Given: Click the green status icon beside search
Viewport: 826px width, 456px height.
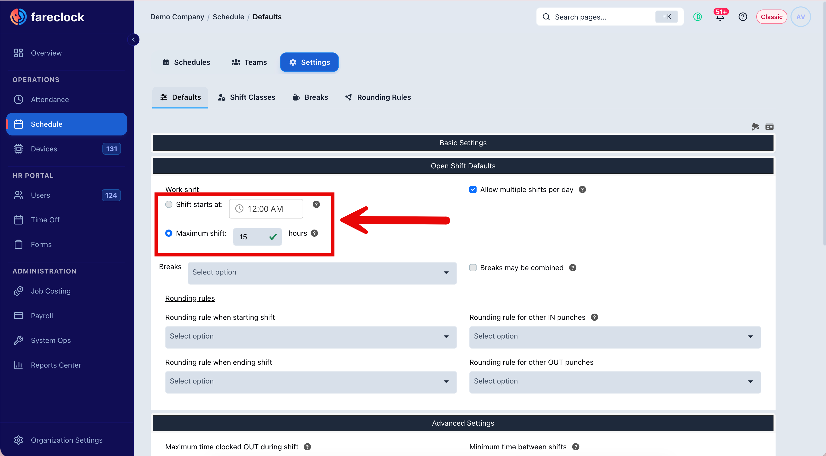Looking at the screenshot, I should [697, 17].
